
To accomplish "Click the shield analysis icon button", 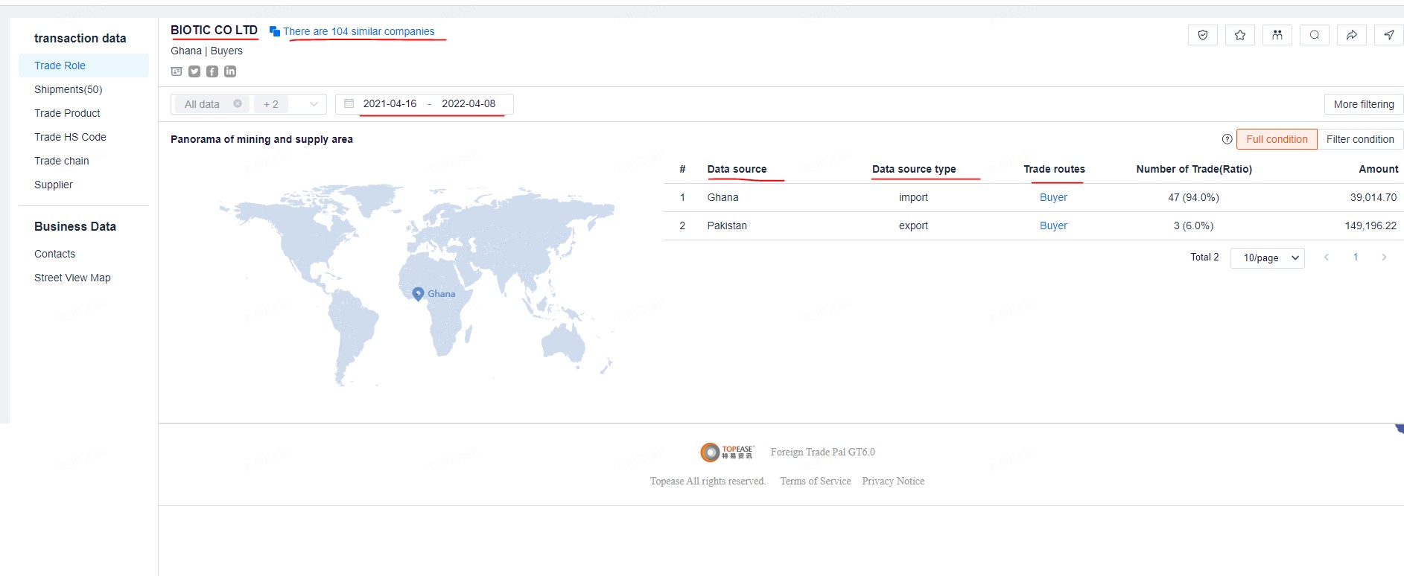I will pyautogui.click(x=1203, y=35).
